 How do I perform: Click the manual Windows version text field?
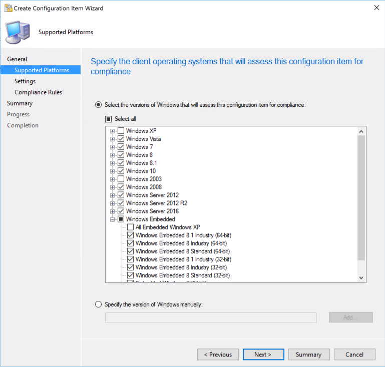click(x=211, y=317)
